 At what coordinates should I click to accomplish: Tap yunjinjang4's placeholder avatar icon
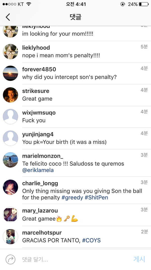tap(11, 138)
